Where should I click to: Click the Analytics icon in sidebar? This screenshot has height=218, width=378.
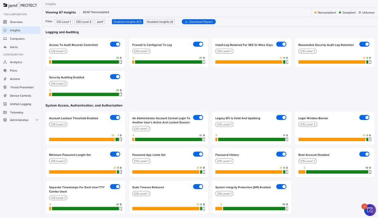coord(5,62)
